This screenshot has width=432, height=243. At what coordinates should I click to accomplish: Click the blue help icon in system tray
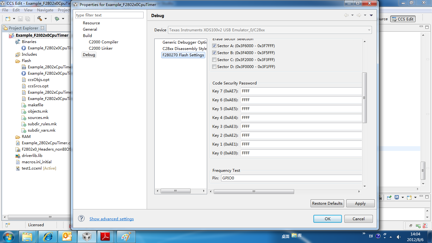pyautogui.click(x=378, y=236)
